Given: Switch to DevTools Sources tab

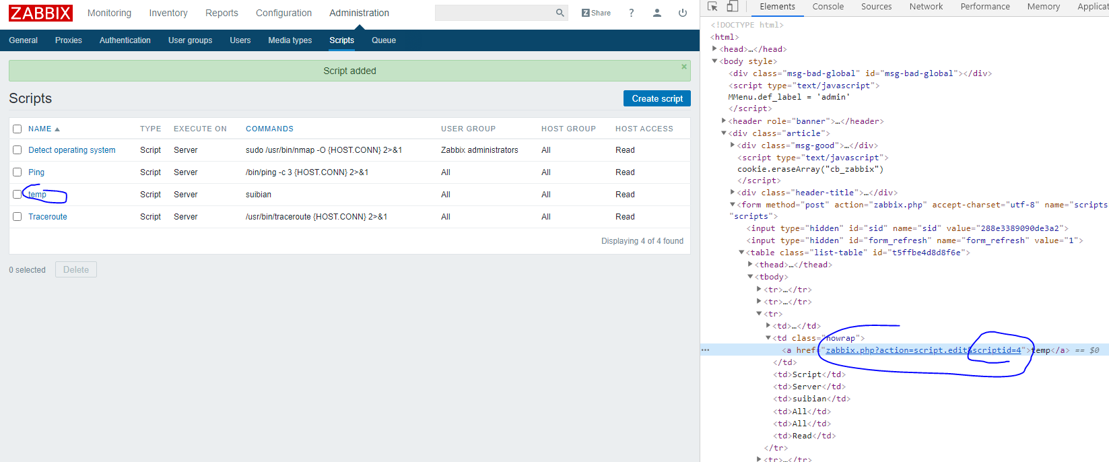Looking at the screenshot, I should pyautogui.click(x=876, y=7).
